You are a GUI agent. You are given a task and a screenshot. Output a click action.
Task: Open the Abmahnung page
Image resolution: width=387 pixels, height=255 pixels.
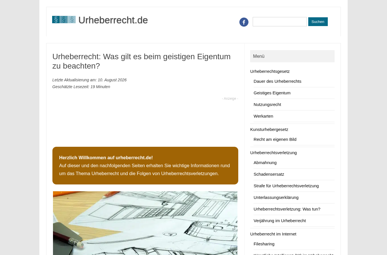pyautogui.click(x=265, y=163)
